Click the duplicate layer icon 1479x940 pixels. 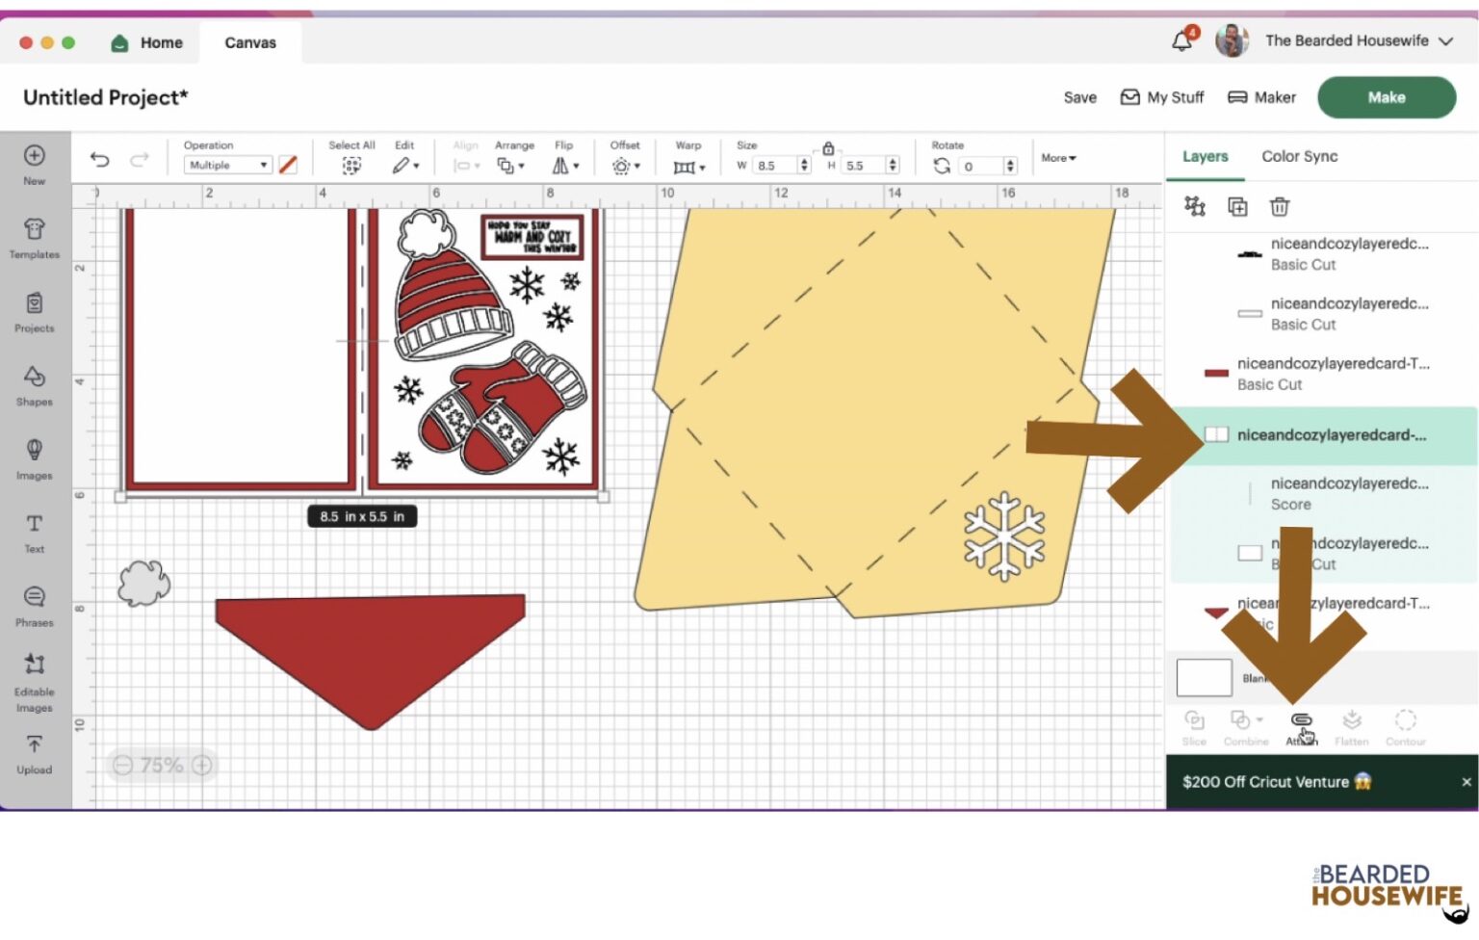(x=1237, y=207)
